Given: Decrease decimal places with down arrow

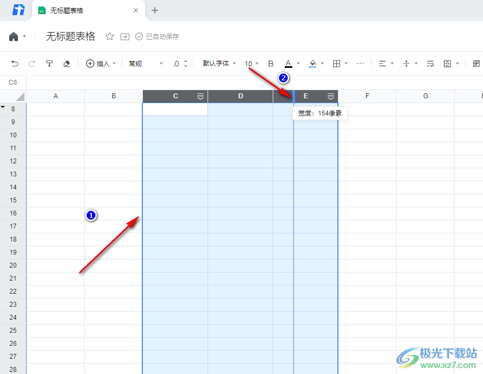Looking at the screenshot, I should coord(186,66).
